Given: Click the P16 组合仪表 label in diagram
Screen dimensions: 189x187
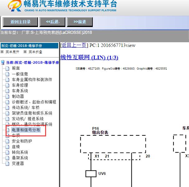Looking at the screenshot, I should tap(100, 130).
